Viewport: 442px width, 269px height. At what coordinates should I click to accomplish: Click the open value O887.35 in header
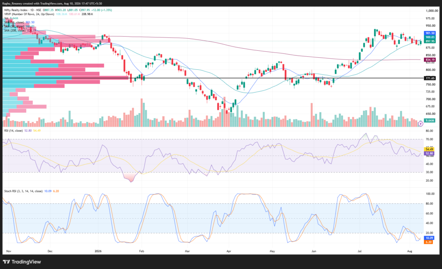[48, 10]
